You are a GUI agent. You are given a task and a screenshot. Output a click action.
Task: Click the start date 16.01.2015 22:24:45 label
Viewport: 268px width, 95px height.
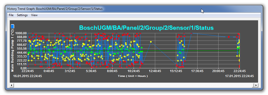coord(28,76)
